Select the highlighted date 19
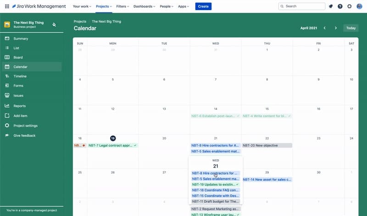Screen dimensions: 367x216 click(x=113, y=138)
